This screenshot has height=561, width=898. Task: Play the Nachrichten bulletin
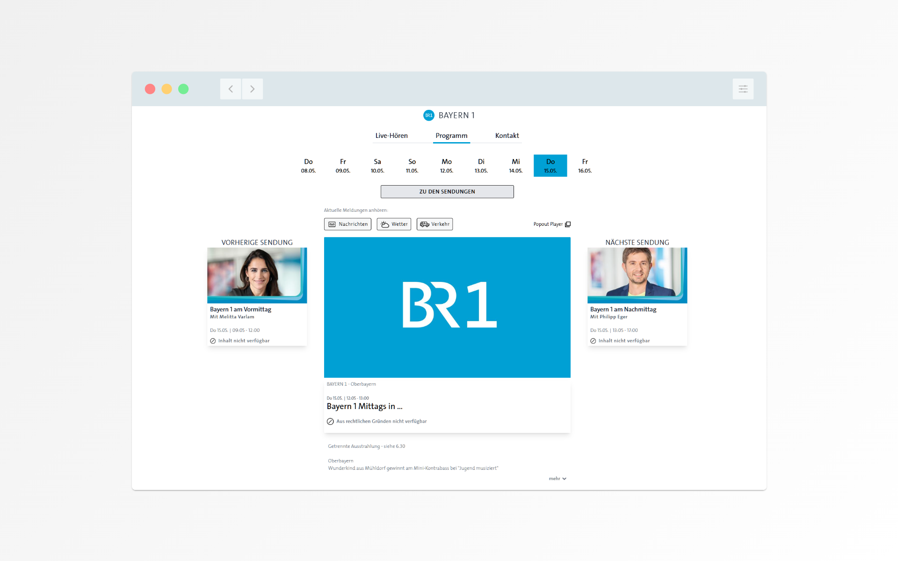click(x=348, y=224)
